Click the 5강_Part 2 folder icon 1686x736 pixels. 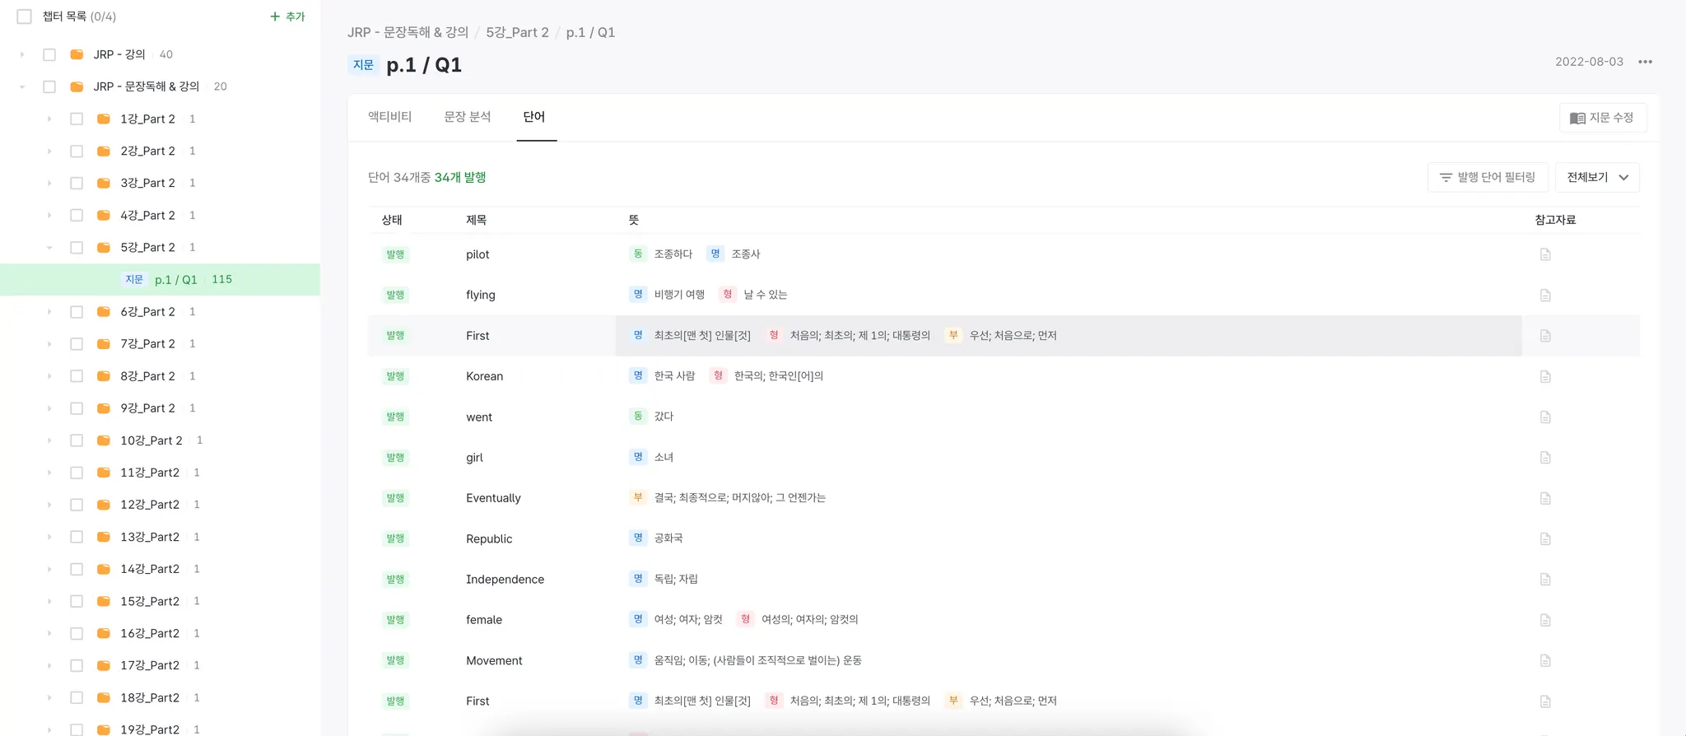pos(104,247)
